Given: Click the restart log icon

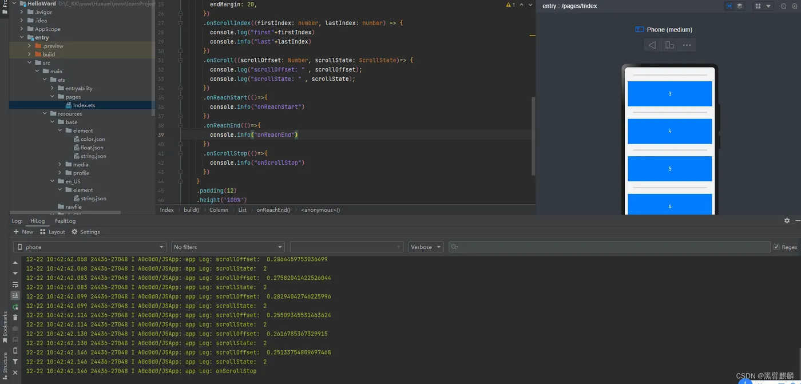Looking at the screenshot, I should pos(15,307).
